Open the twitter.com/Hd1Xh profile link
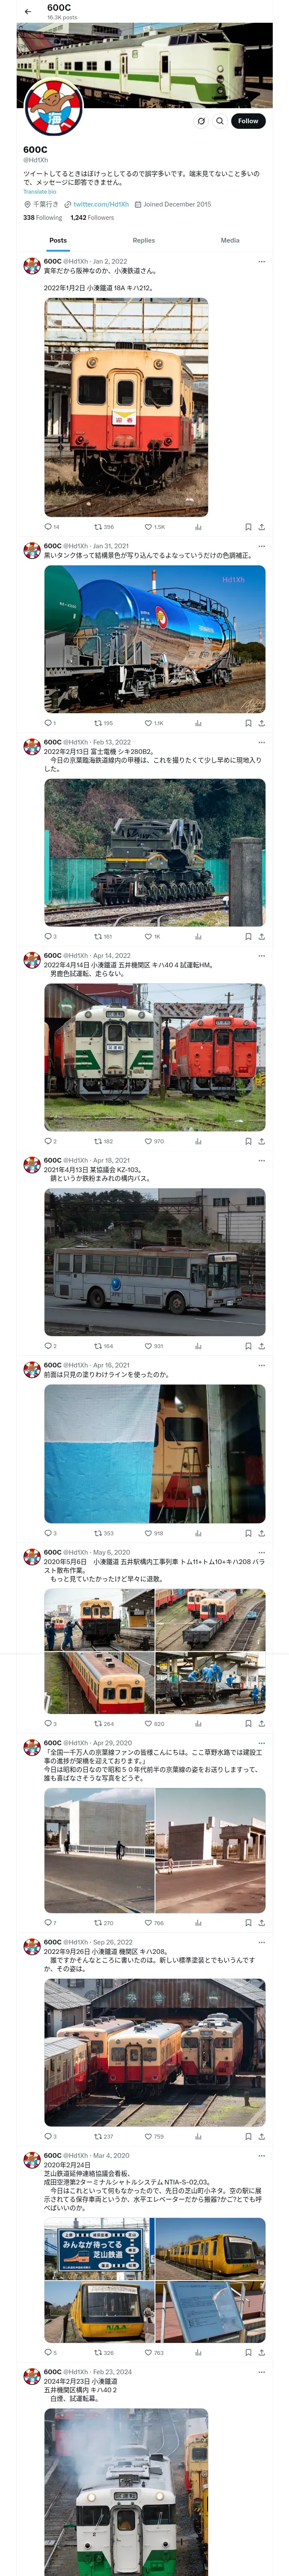 (x=100, y=204)
